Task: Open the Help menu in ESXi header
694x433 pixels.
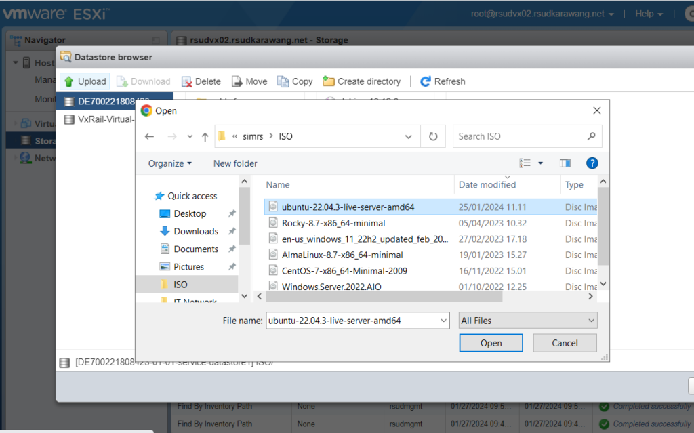Action: (649, 14)
